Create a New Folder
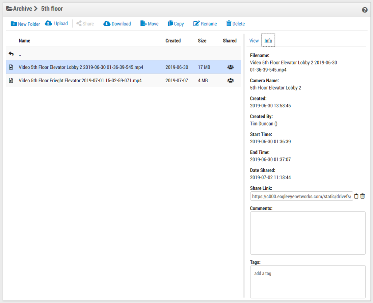Screen dimensions: 373x303 [25, 24]
